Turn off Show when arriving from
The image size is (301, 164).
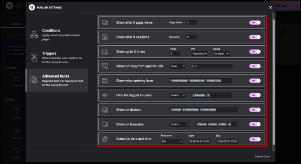[x=255, y=81]
